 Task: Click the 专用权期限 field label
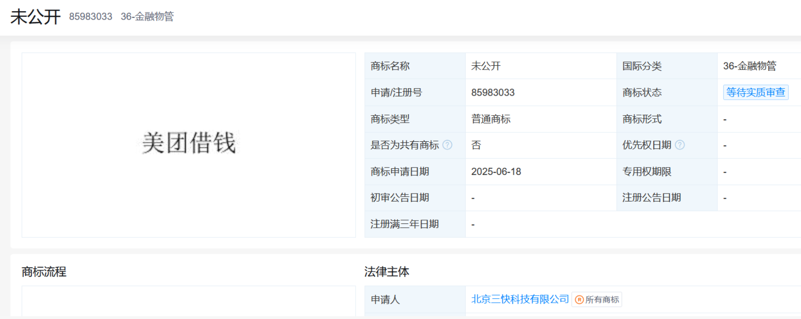coord(646,172)
